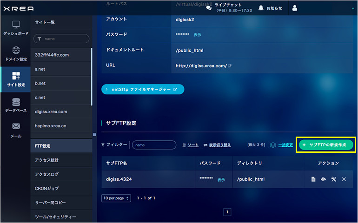Click the file icon for digiss.4324
This screenshot has width=358, height=223.
pos(313,179)
